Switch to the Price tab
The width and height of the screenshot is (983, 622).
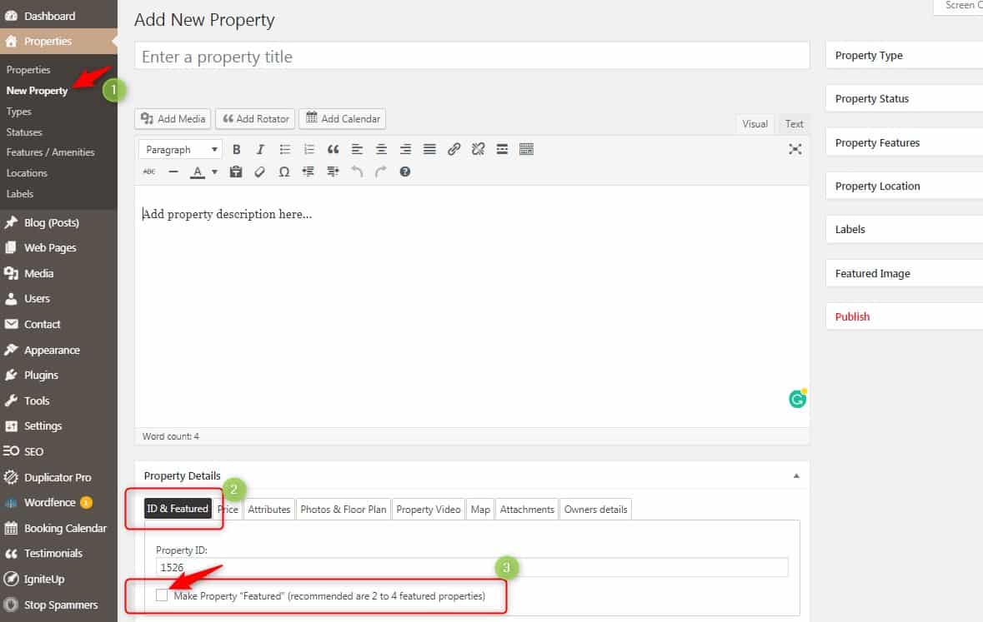(228, 509)
